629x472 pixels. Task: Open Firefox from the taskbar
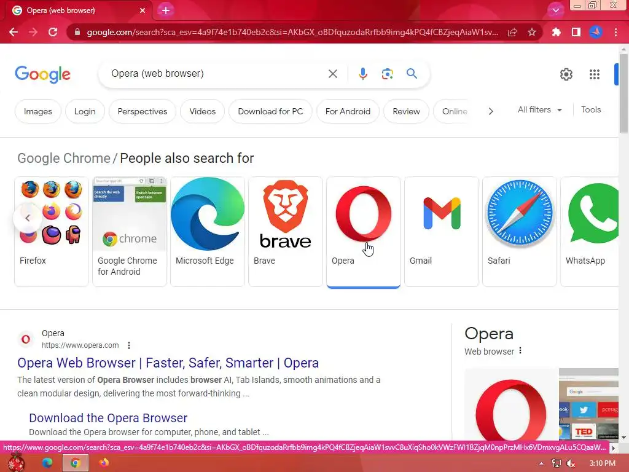pos(104,463)
